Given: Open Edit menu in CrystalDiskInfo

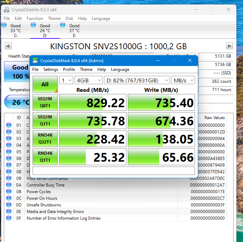Looking at the screenshot, I should [18, 19].
